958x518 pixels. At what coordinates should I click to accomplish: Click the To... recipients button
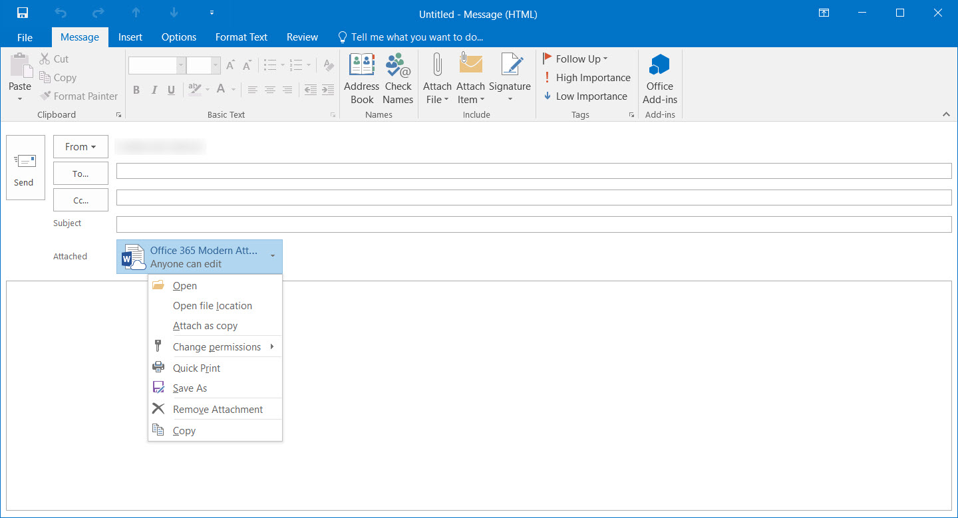coord(80,174)
